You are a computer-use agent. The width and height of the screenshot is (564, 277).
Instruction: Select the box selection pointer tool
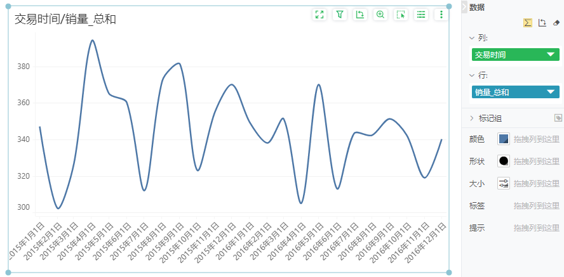401,15
